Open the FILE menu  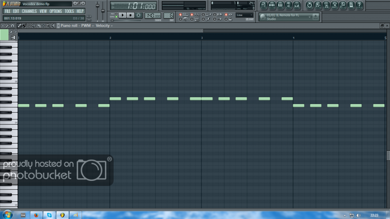tap(8, 11)
